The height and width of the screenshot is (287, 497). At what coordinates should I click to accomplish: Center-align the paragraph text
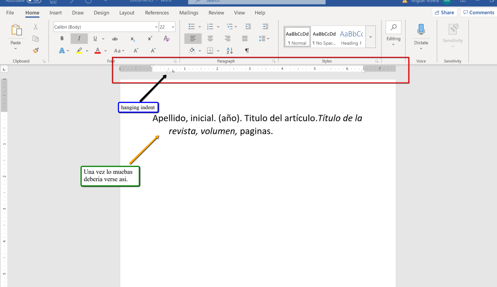pyautogui.click(x=210, y=39)
